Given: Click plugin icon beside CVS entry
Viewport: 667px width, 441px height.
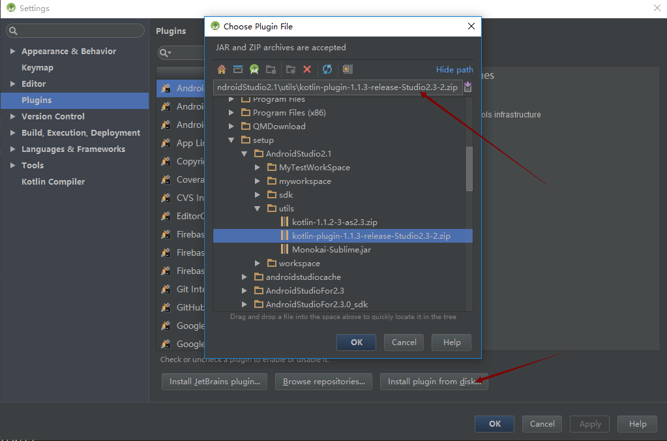Looking at the screenshot, I should (x=166, y=198).
